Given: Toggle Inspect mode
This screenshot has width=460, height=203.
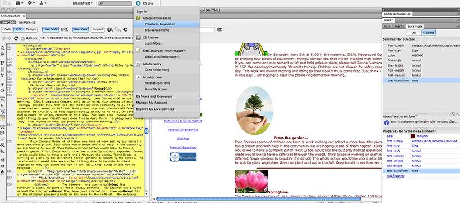Looking at the screenshot, I should [98, 29].
